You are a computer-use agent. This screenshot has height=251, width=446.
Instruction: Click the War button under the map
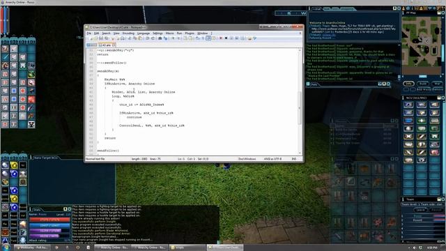coord(437,84)
